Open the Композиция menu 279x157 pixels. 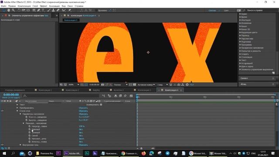[24, 6]
